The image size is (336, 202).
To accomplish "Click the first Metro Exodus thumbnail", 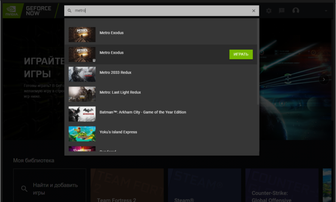I will 82,34.
